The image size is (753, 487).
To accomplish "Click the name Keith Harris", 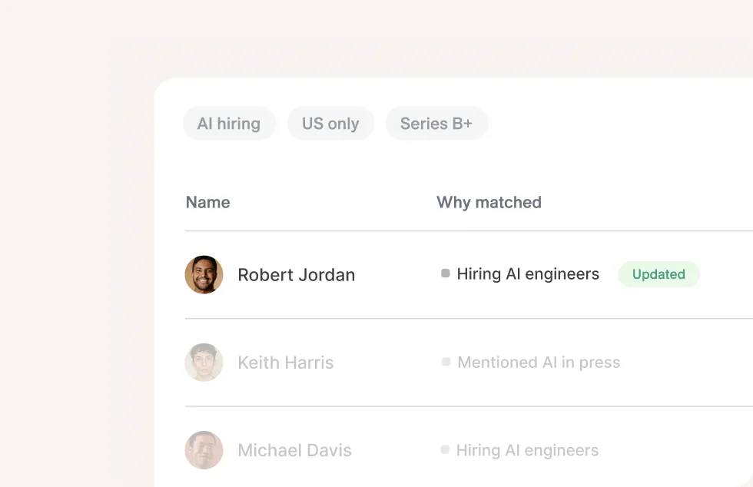I will point(286,363).
